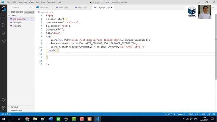Open the Explorer view in activity bar
Viewport: 217px width, 122px height.
click(x=4, y=8)
